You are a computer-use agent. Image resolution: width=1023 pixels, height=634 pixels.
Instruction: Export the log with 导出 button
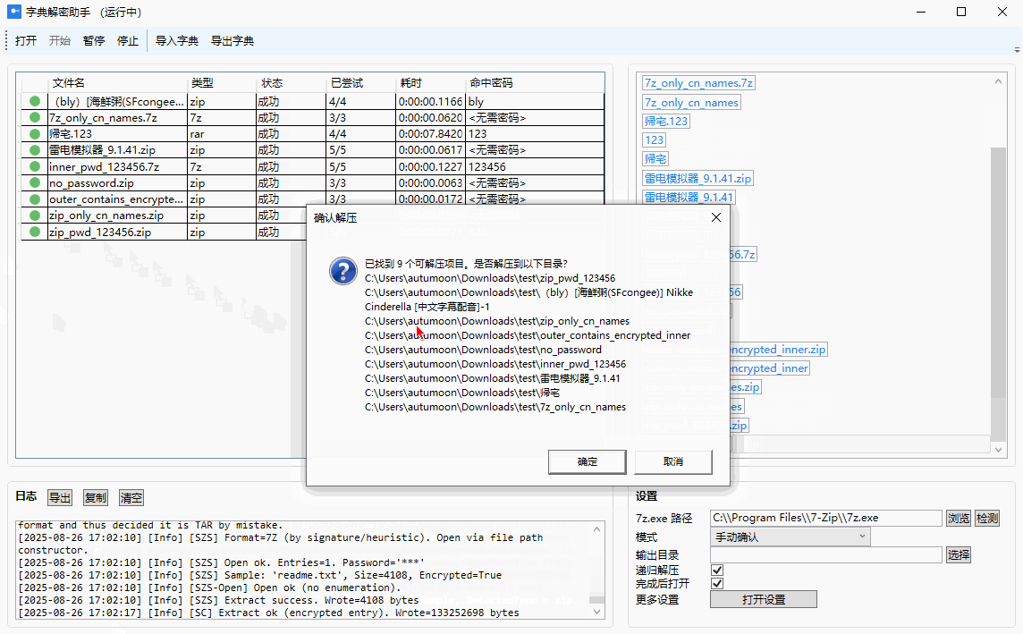click(x=59, y=498)
